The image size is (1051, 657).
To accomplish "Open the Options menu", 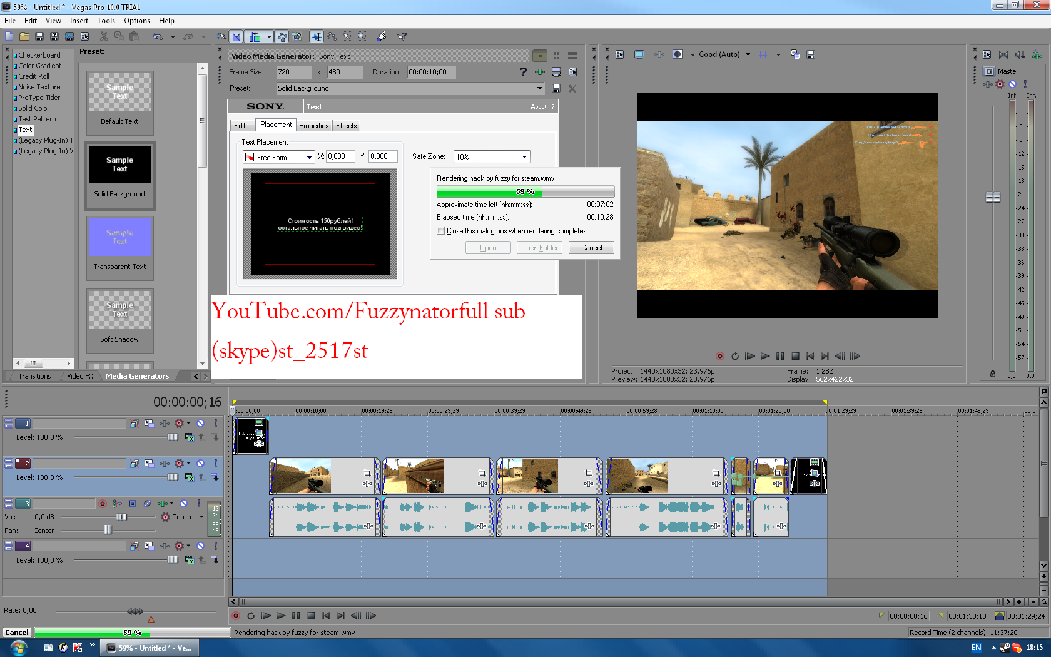I will click(x=136, y=21).
